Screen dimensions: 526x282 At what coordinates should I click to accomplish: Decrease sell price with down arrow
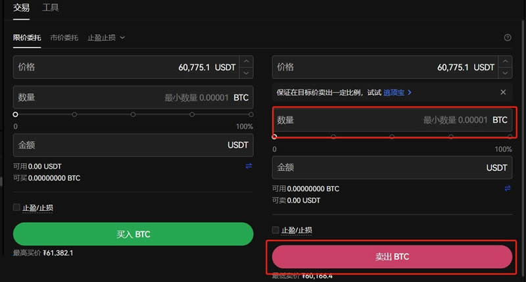click(x=505, y=72)
